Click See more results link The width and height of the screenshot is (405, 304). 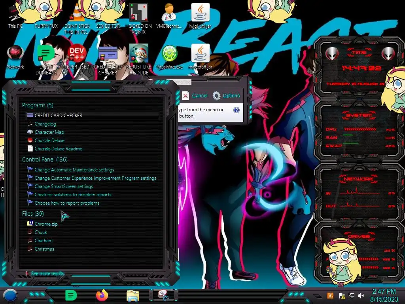[47, 273]
